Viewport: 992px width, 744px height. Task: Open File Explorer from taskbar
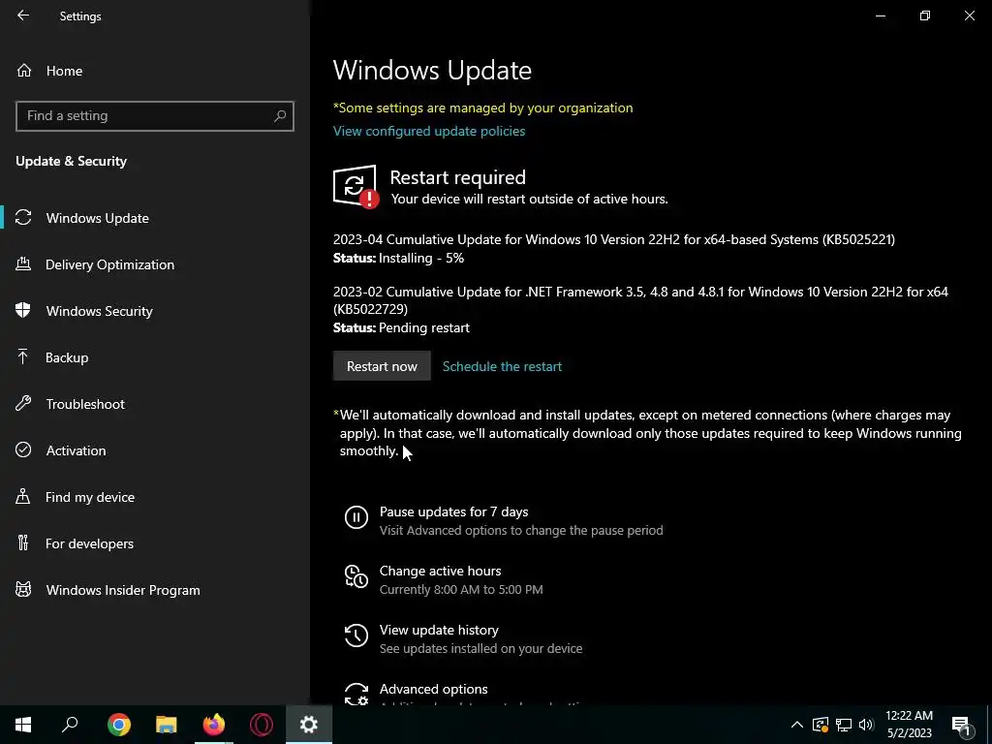point(167,725)
